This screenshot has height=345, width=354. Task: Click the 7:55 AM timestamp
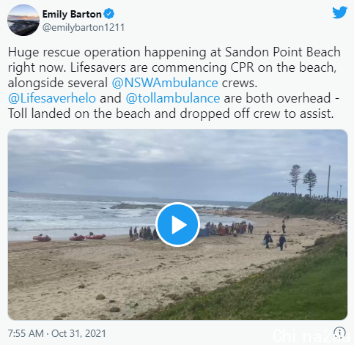click(26, 333)
